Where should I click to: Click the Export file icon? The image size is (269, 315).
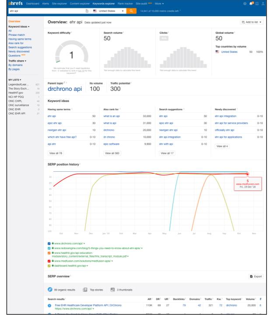point(251,277)
